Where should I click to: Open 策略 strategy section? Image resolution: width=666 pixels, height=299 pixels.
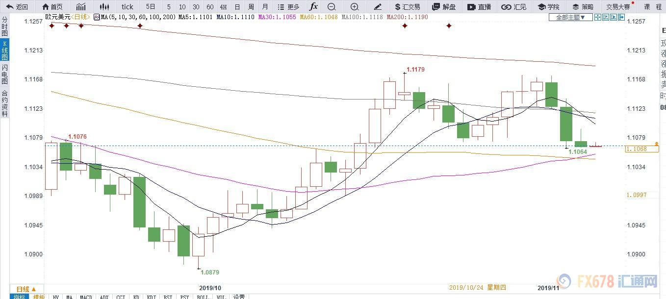click(583, 7)
